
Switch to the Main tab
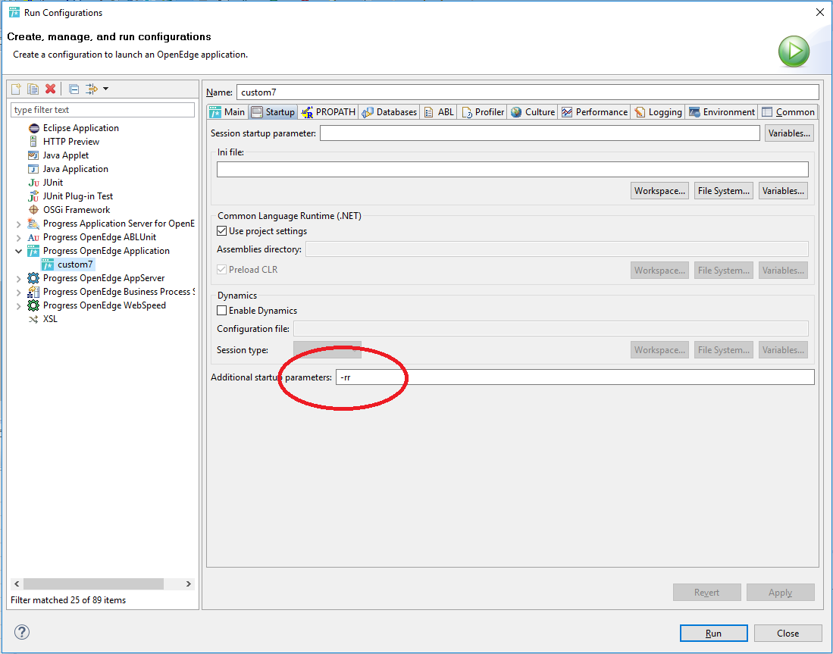click(227, 112)
